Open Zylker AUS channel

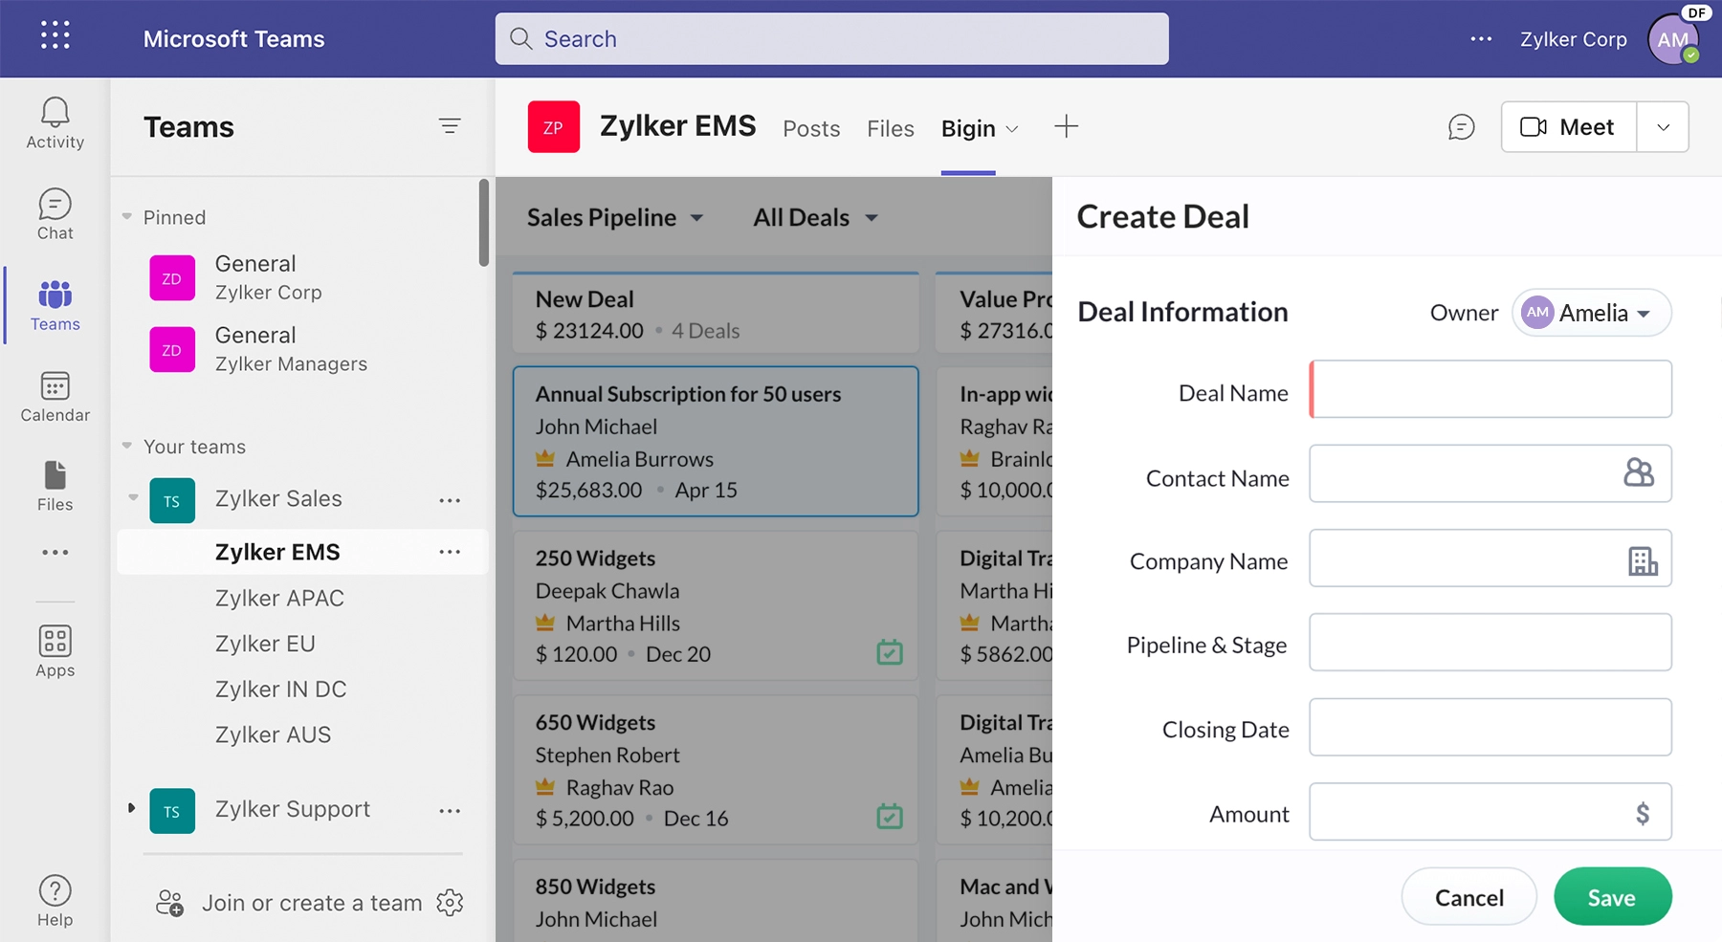click(273, 735)
